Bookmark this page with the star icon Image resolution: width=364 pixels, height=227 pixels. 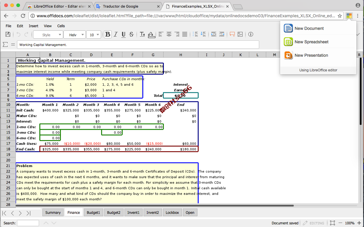(340, 16)
